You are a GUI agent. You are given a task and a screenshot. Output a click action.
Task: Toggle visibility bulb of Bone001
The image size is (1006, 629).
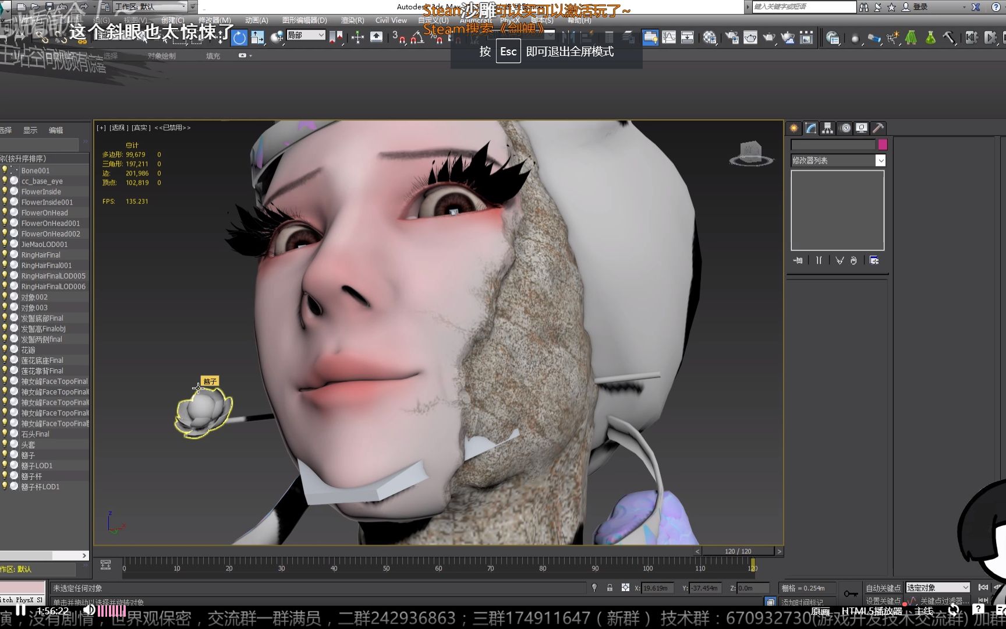pos(5,170)
